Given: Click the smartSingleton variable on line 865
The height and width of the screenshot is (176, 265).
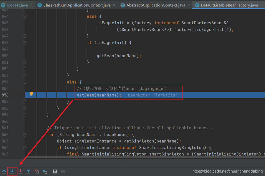Looking at the screenshot, I should click(166, 154).
